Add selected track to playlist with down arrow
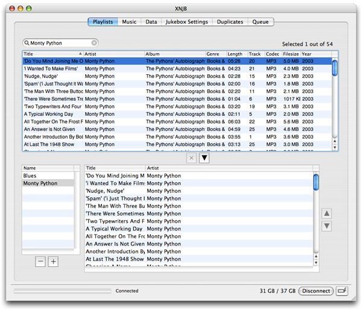 point(205,158)
